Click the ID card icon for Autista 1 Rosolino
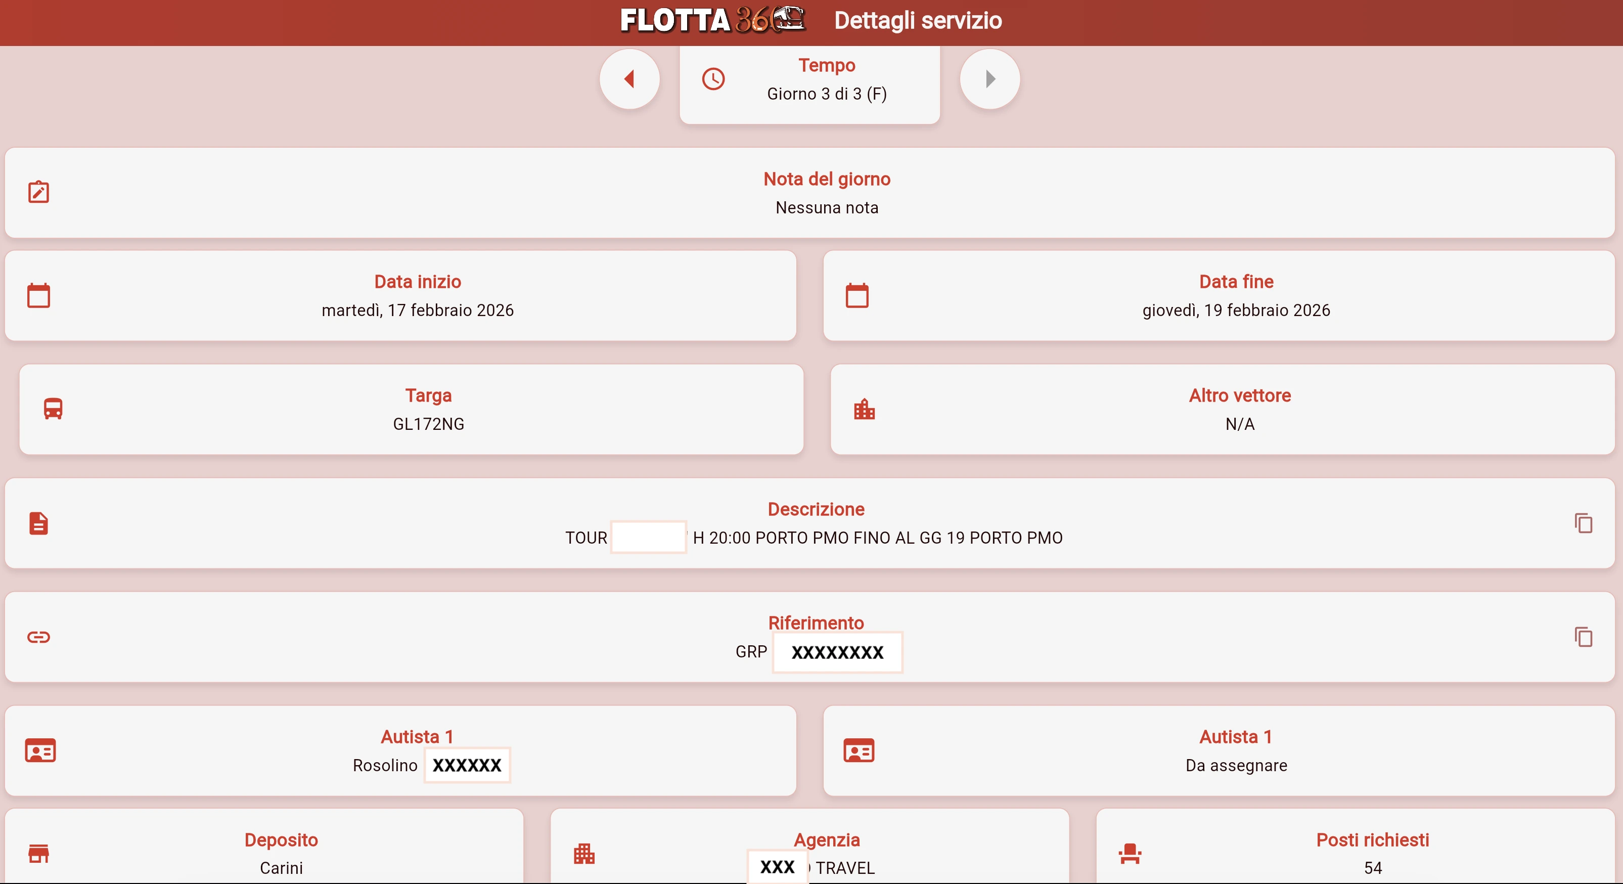The width and height of the screenshot is (1623, 884). point(41,750)
